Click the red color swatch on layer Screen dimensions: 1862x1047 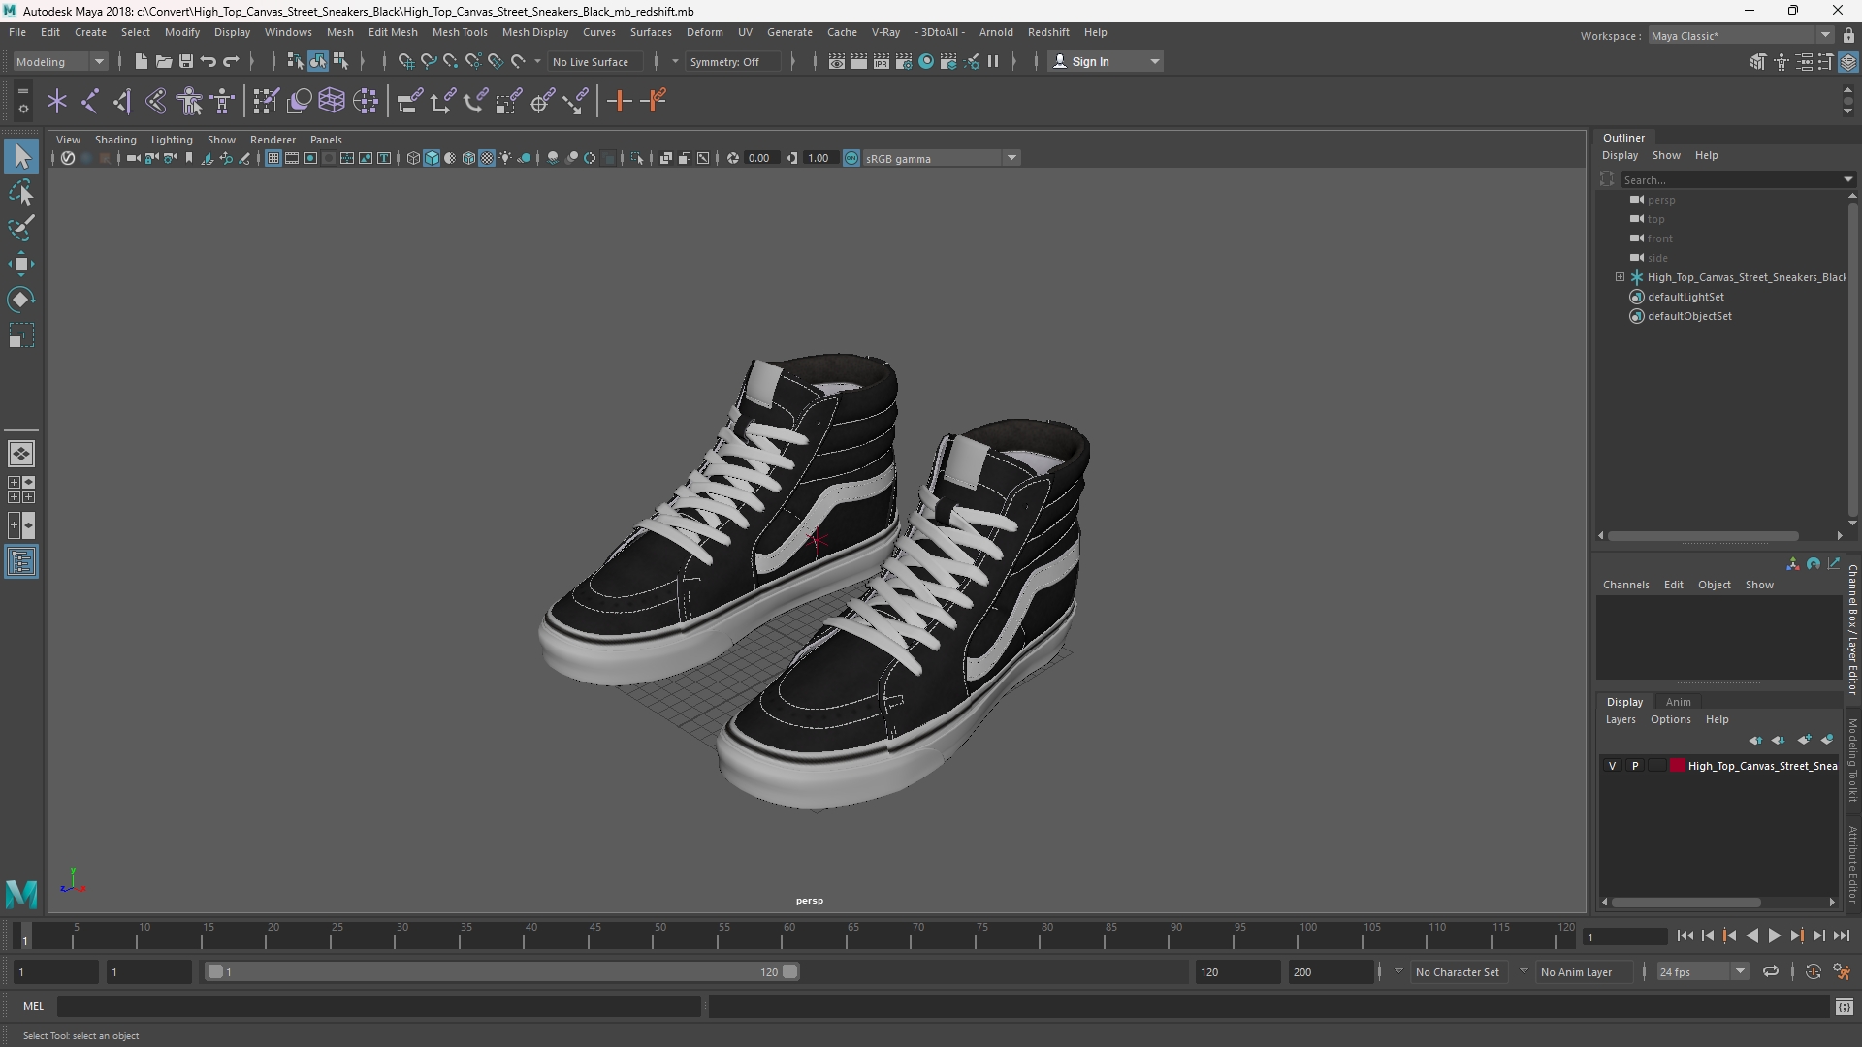[1678, 766]
